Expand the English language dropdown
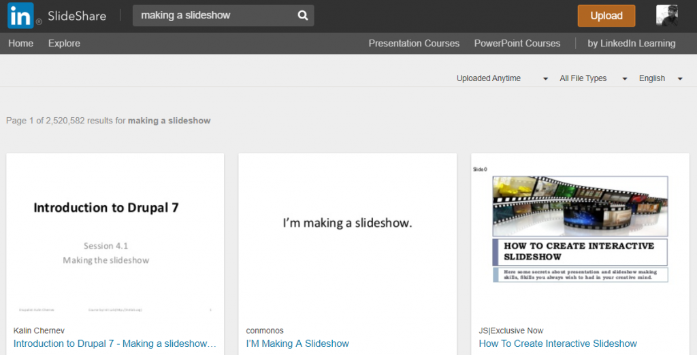This screenshot has width=697, height=355. tap(660, 78)
